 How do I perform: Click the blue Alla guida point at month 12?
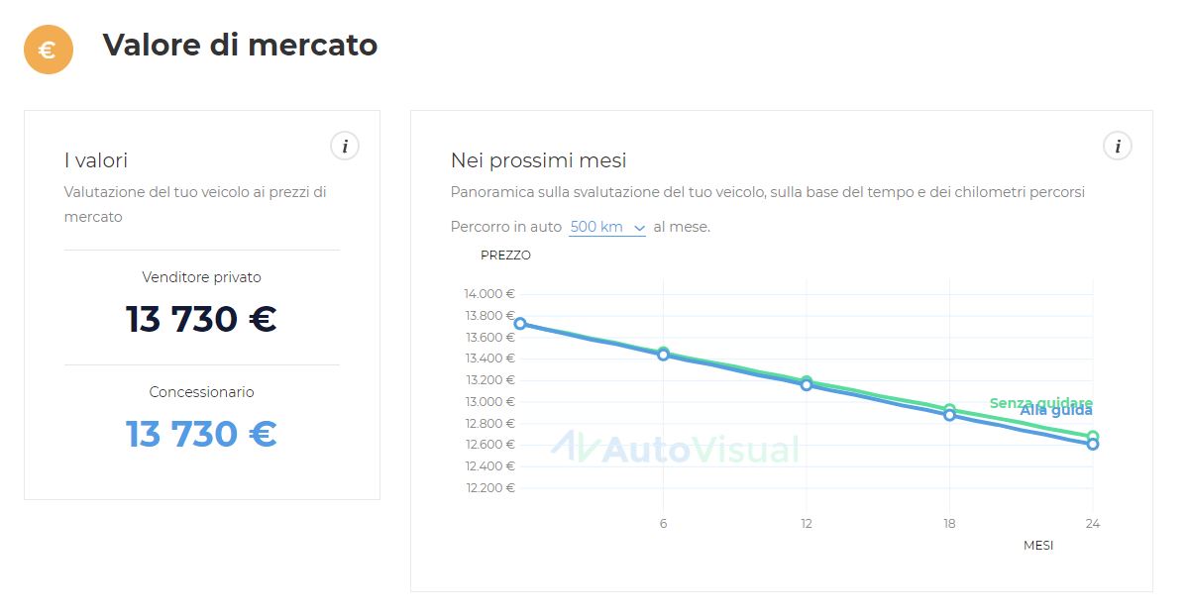coord(807,385)
